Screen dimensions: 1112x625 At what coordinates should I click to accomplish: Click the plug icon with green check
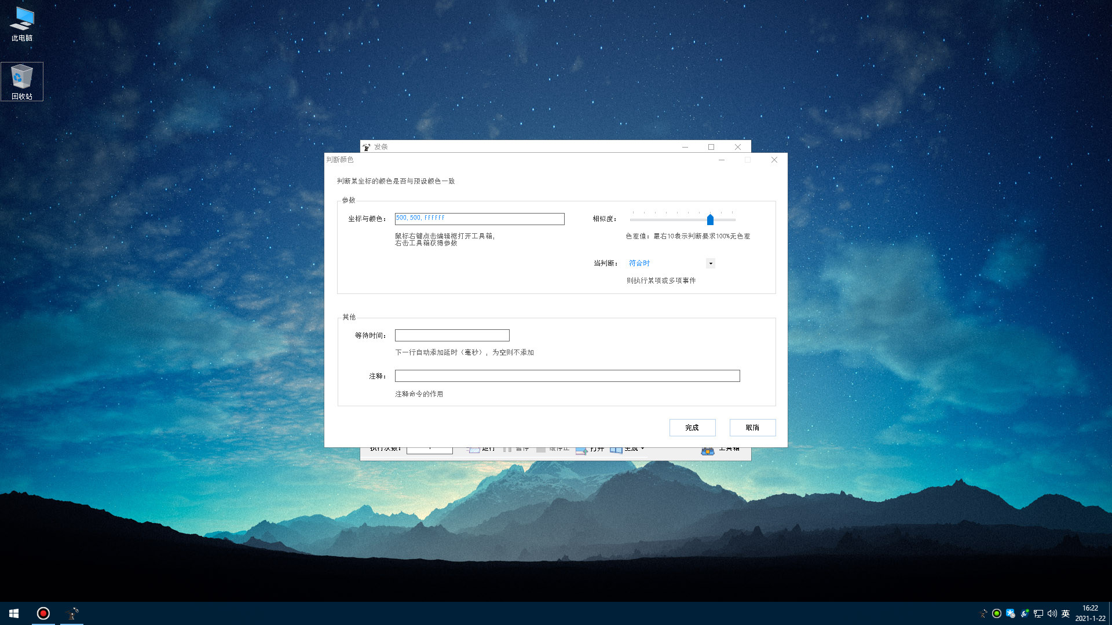click(x=1025, y=613)
